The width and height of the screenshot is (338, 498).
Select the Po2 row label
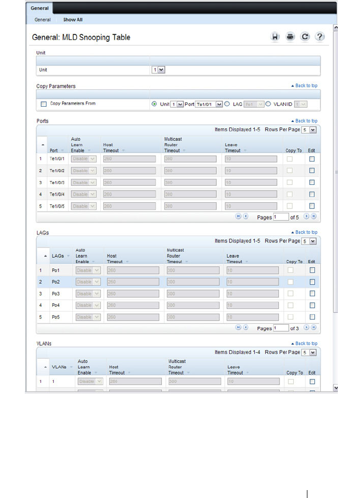click(56, 281)
